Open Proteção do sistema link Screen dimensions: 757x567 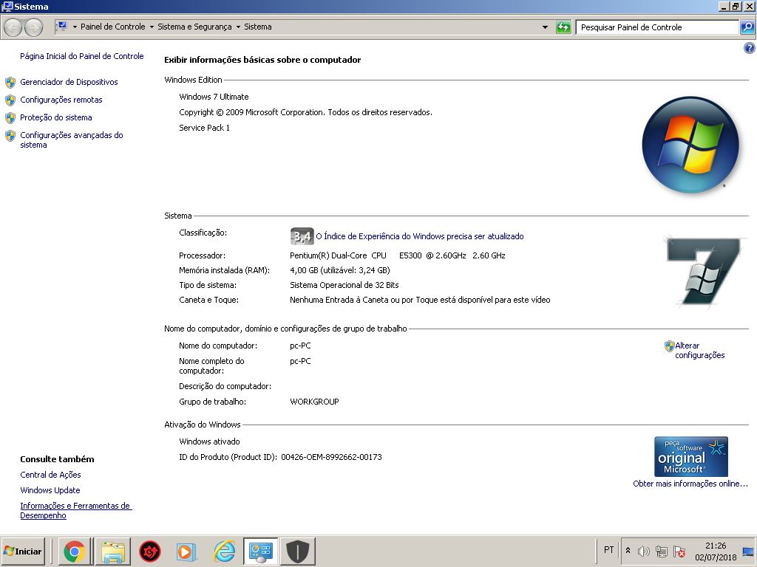pyautogui.click(x=56, y=117)
